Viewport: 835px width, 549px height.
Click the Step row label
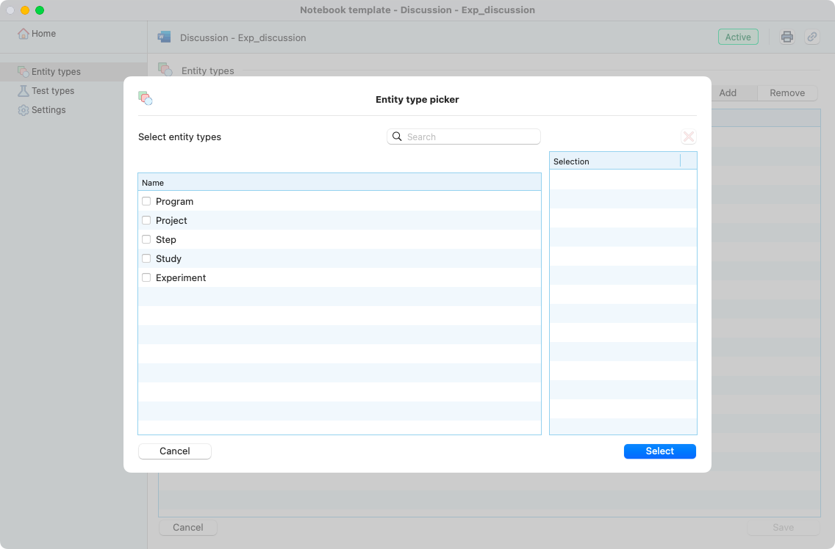click(x=166, y=240)
